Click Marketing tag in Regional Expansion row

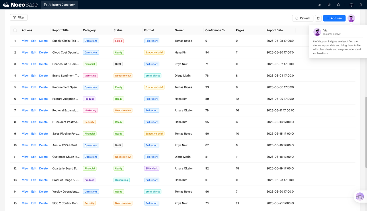click(x=90, y=111)
